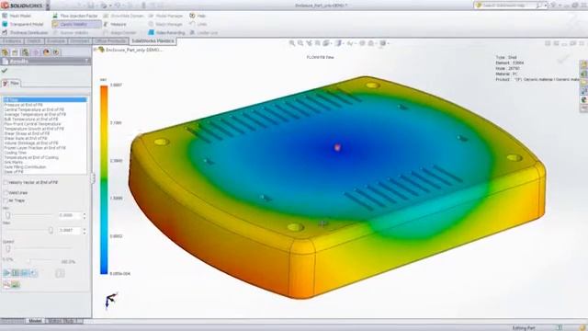Select Pressure at End of Fill result

23,105
